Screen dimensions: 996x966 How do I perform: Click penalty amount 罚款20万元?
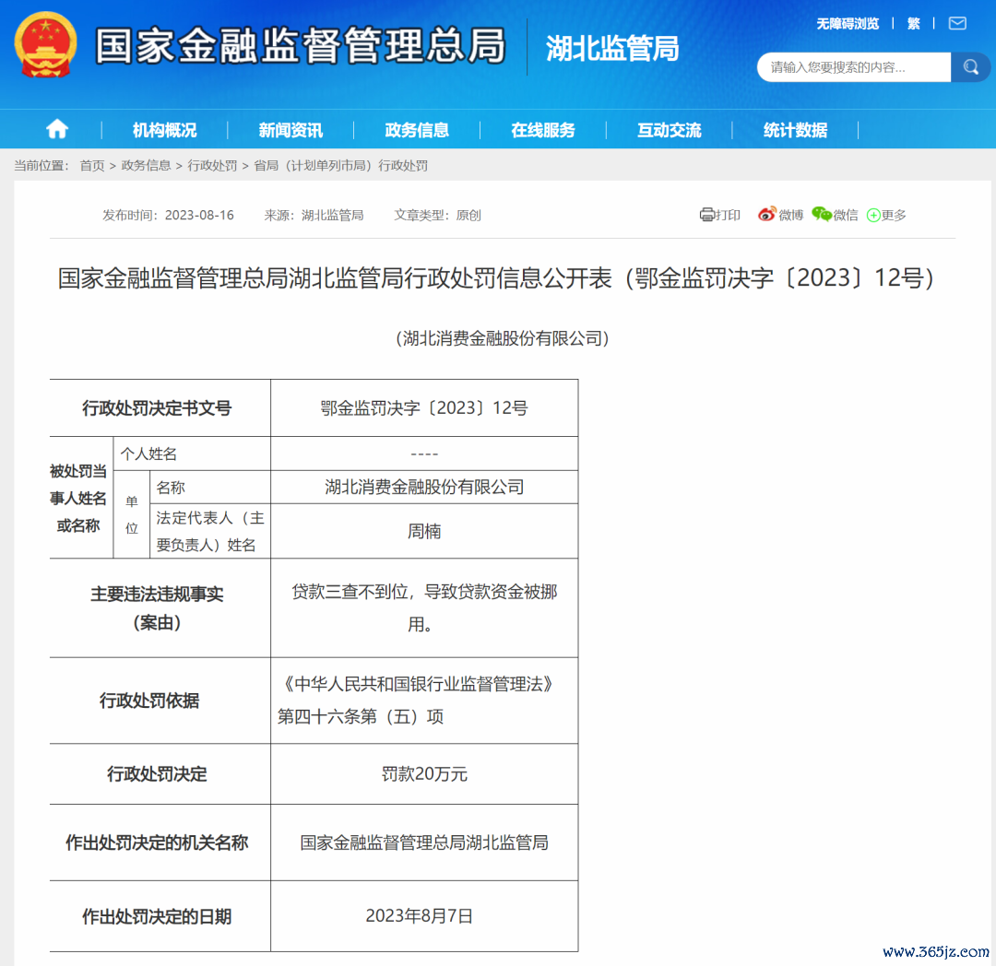click(x=424, y=773)
